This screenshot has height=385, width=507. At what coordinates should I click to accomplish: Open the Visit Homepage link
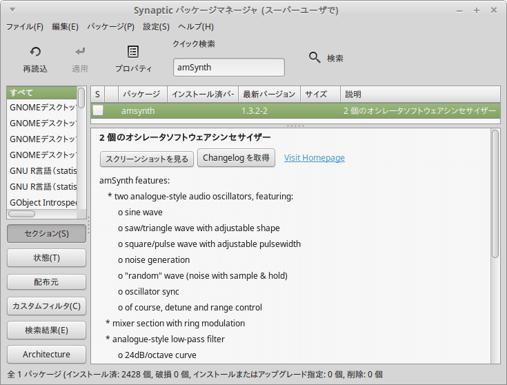(315, 158)
